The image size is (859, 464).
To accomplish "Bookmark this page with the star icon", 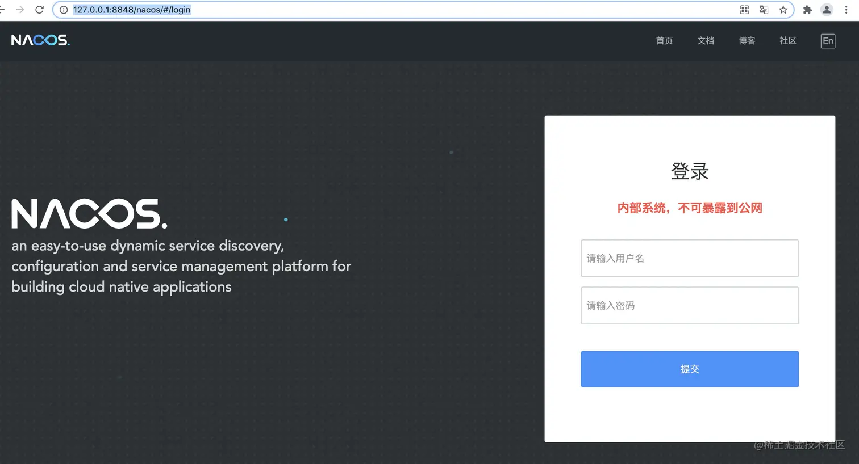I will (783, 10).
